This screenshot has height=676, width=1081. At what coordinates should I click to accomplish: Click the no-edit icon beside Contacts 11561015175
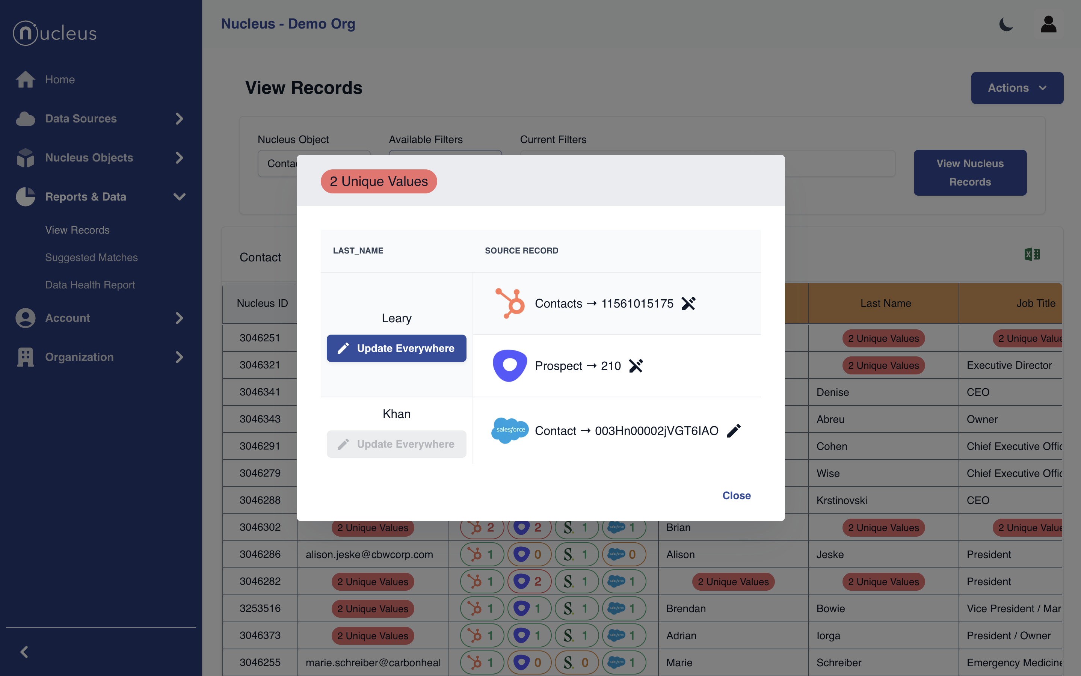coord(688,303)
